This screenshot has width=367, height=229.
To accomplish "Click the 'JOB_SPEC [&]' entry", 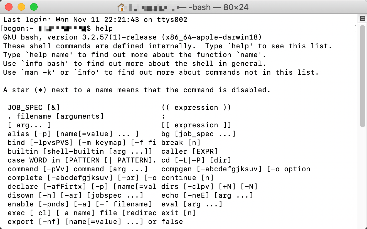I will pos(34,108).
